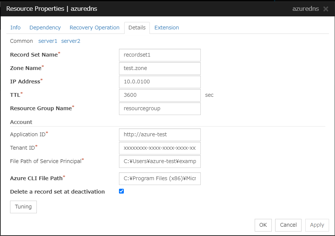Image resolution: width=335 pixels, height=236 pixels.
Task: Click the TTL seconds field
Action: tap(160, 95)
